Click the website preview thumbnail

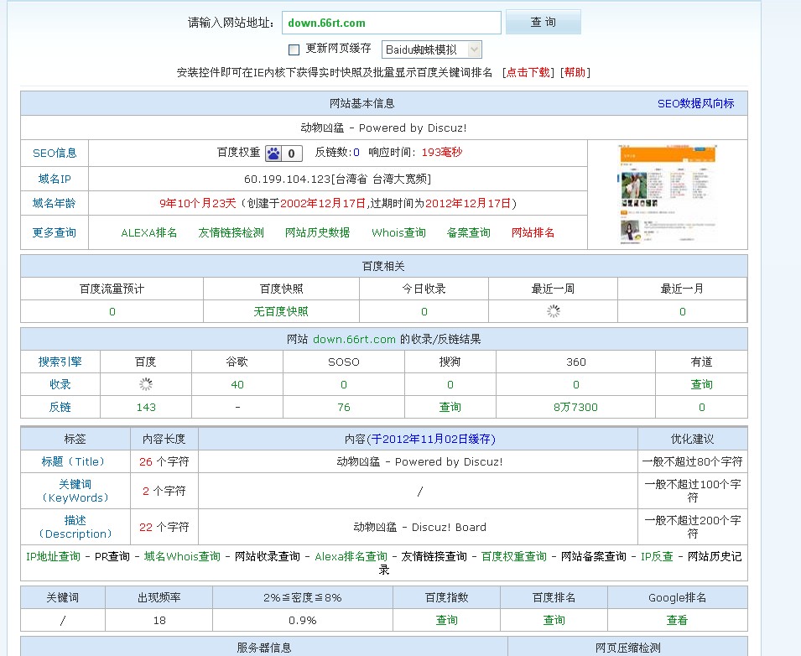pyautogui.click(x=668, y=195)
